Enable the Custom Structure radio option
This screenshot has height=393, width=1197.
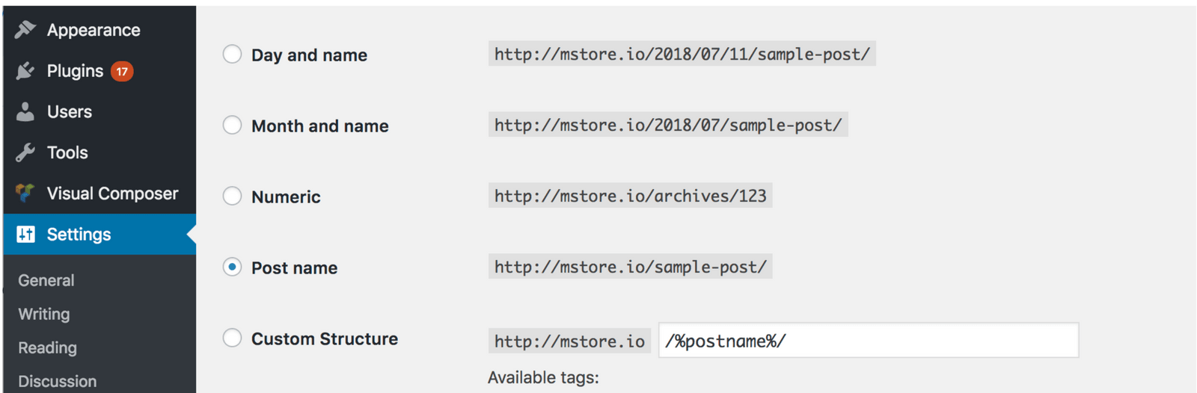click(233, 338)
